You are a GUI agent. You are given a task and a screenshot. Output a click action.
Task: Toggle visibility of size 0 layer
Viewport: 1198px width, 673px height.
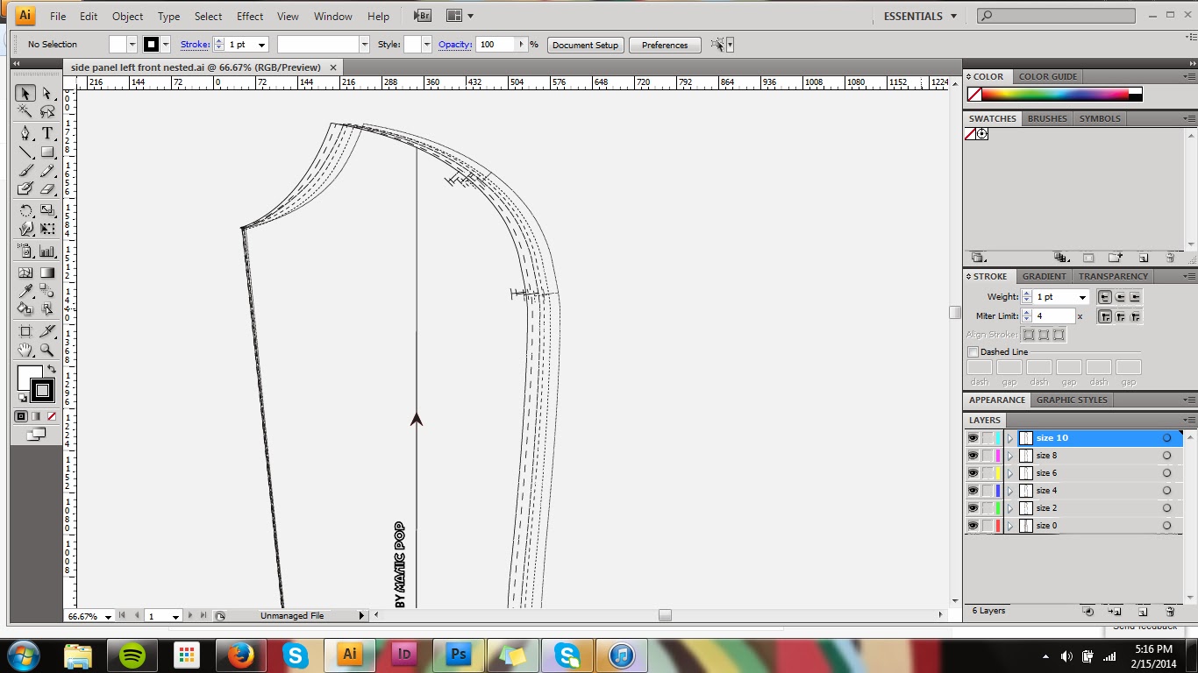click(973, 526)
